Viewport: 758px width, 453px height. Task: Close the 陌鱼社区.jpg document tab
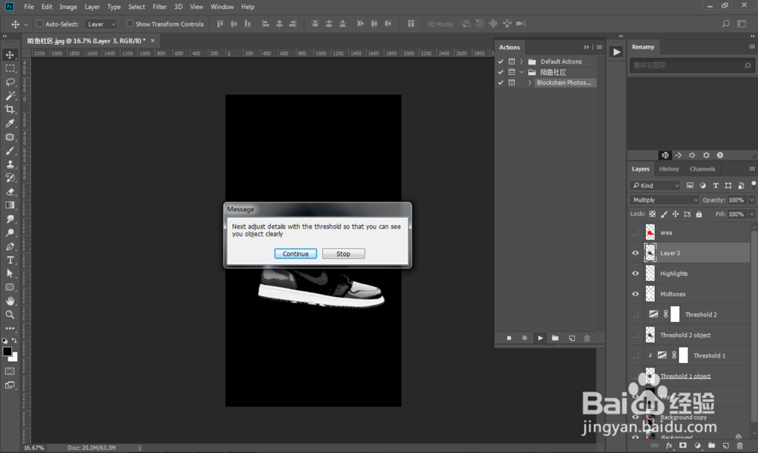[153, 41]
